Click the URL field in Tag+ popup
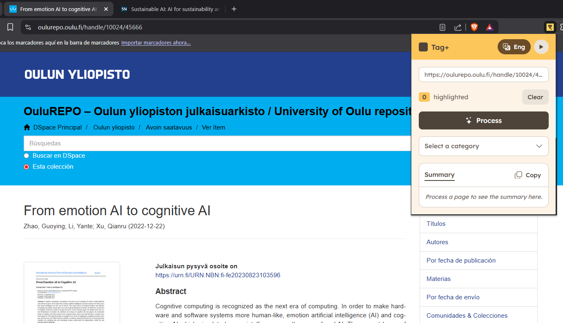 point(484,75)
